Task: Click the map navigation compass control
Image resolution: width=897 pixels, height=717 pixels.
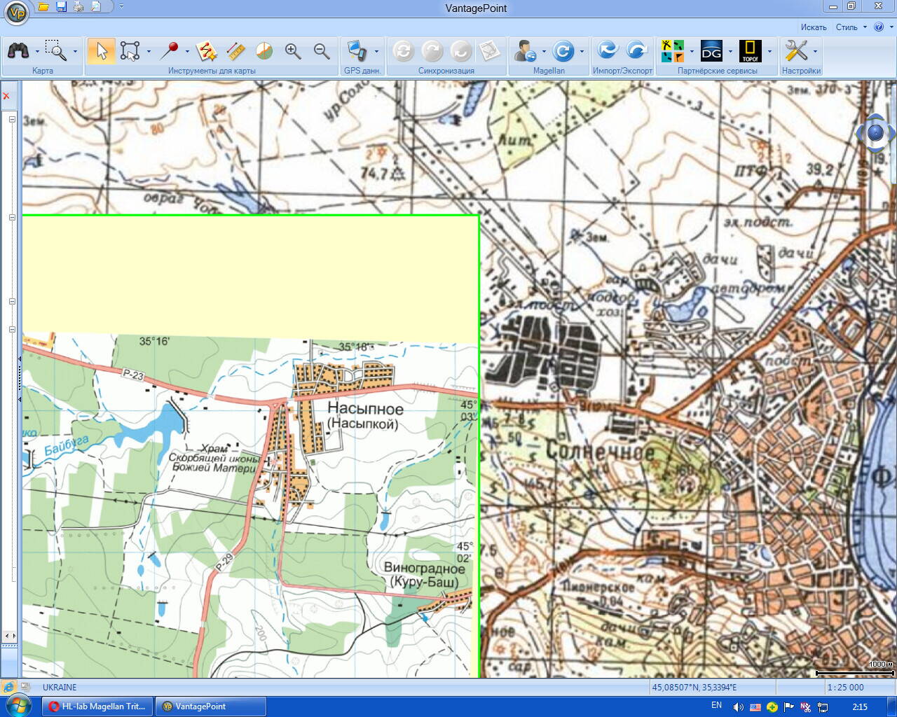Action: point(875,132)
